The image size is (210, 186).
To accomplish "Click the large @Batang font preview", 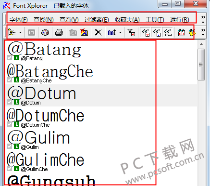I will click(x=44, y=49).
